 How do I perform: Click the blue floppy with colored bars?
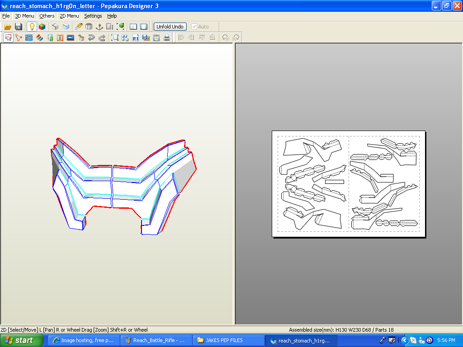146,38
